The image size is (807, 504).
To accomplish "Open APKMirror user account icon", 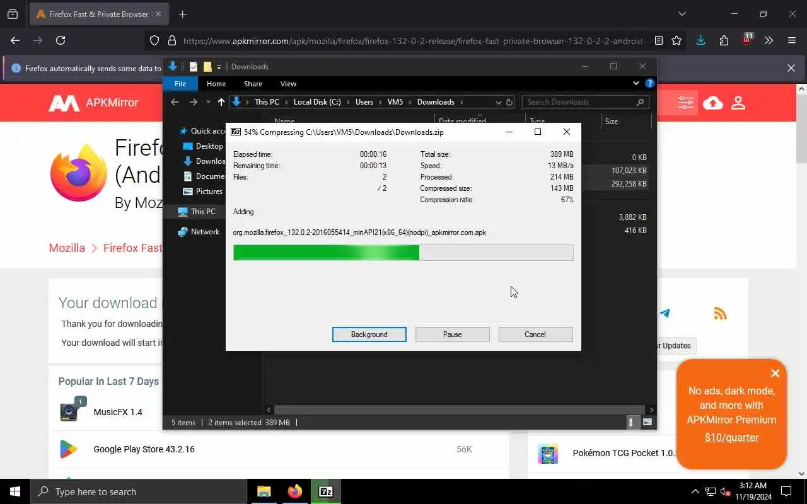I will [x=738, y=103].
